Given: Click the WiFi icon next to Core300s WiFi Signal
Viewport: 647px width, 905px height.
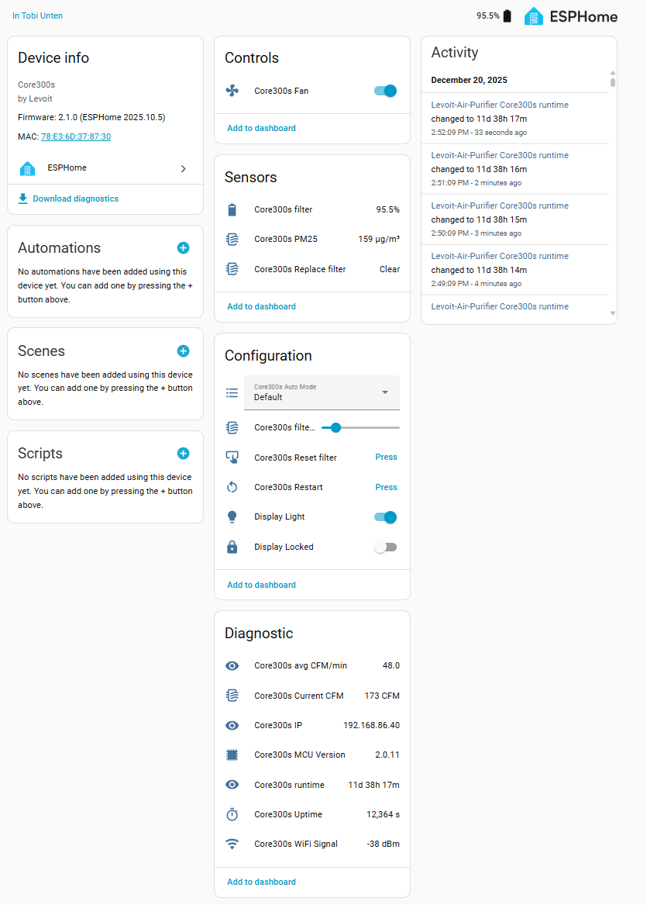Looking at the screenshot, I should click(x=232, y=845).
